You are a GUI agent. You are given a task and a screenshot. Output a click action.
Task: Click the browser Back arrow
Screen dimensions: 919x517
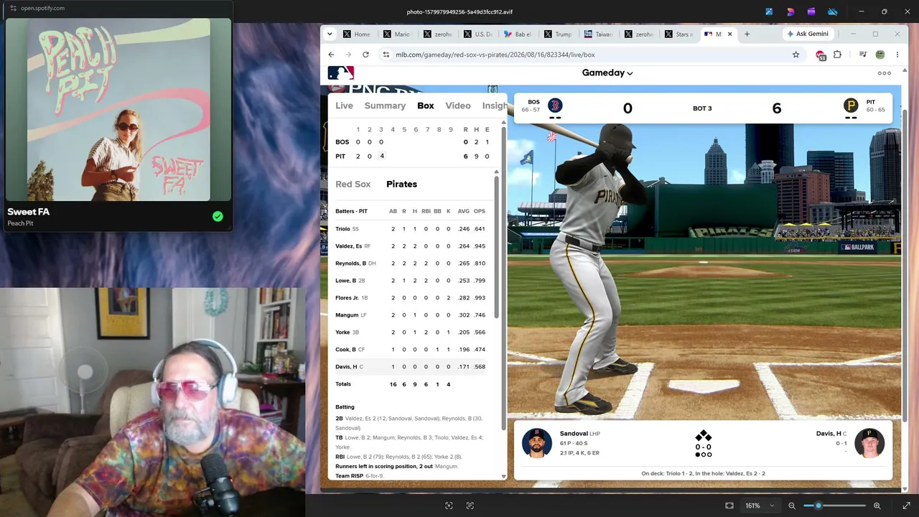331,55
